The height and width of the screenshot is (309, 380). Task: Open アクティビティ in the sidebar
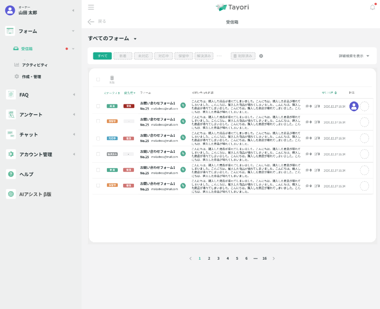click(x=34, y=65)
